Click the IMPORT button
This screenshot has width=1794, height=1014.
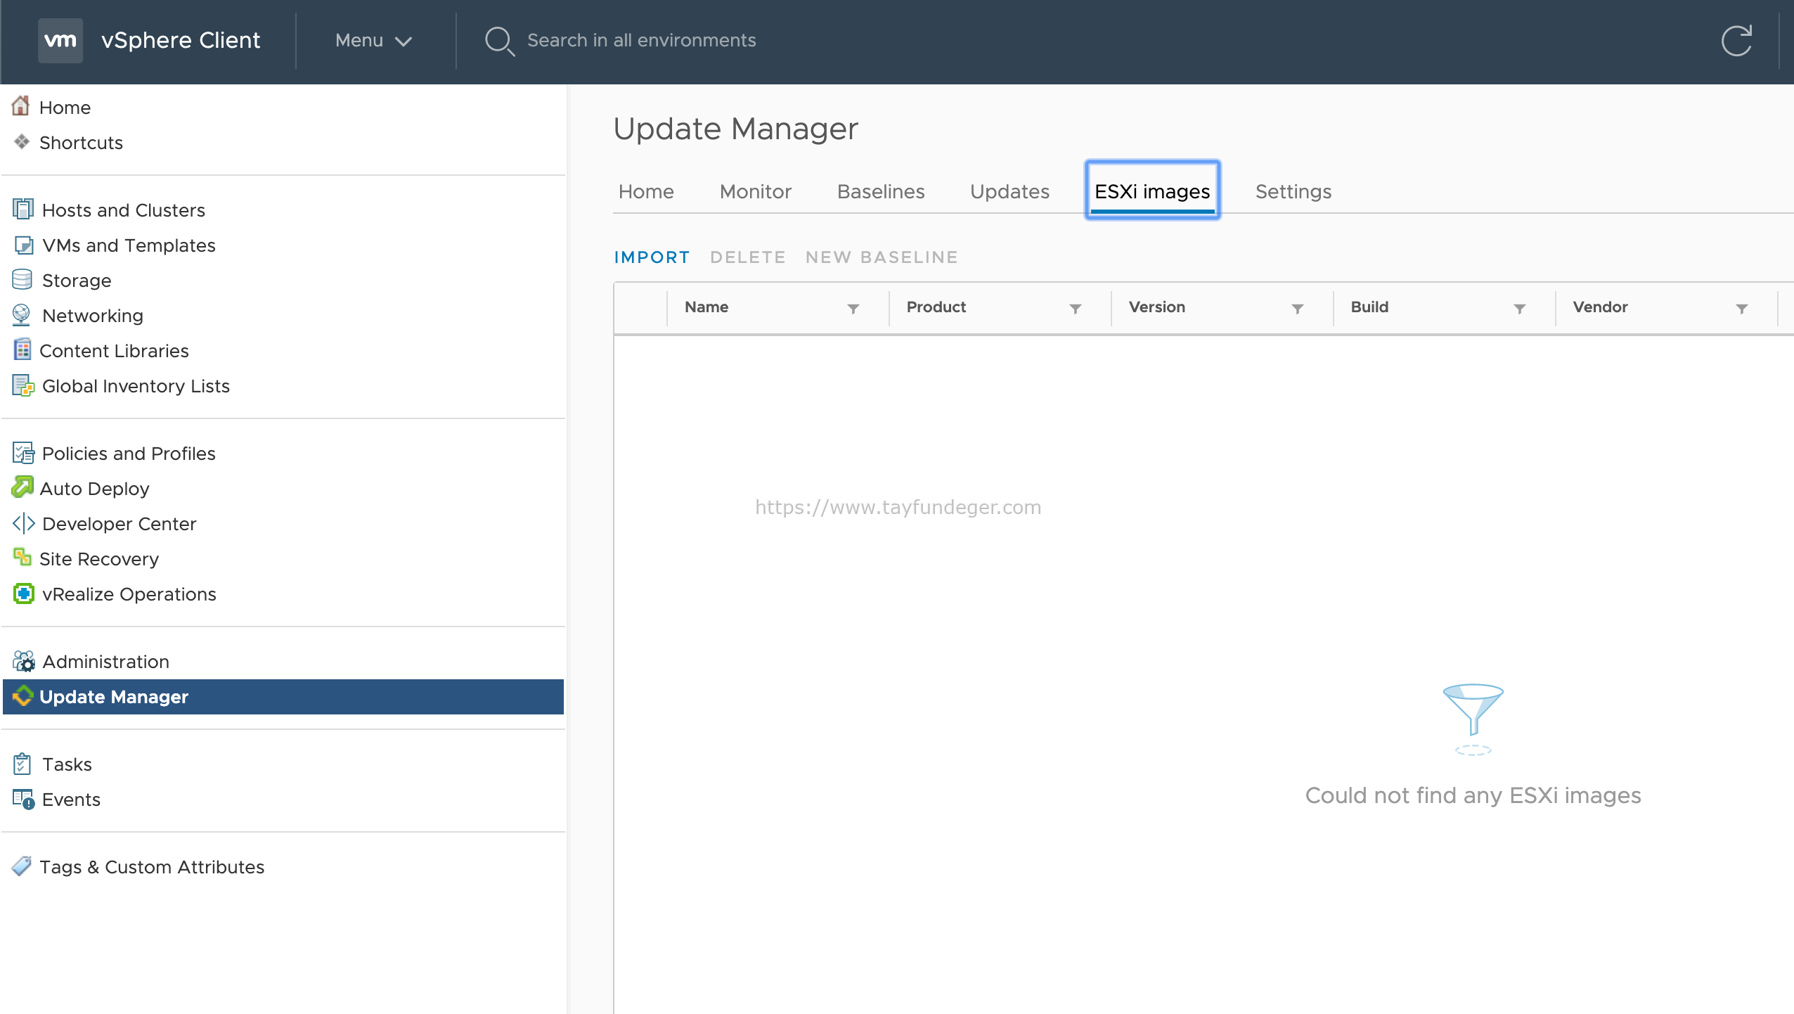point(652,257)
